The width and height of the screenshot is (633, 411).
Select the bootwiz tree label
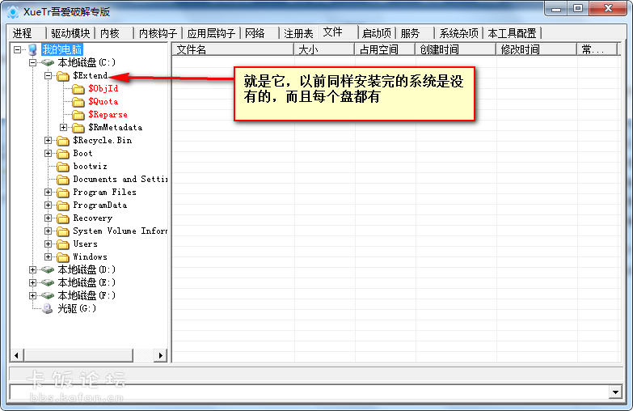click(90, 167)
